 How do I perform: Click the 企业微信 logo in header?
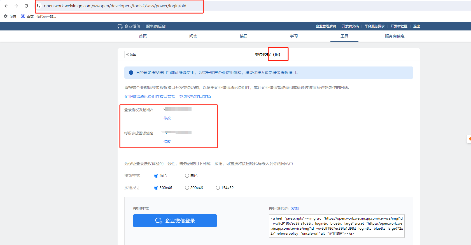click(120, 26)
